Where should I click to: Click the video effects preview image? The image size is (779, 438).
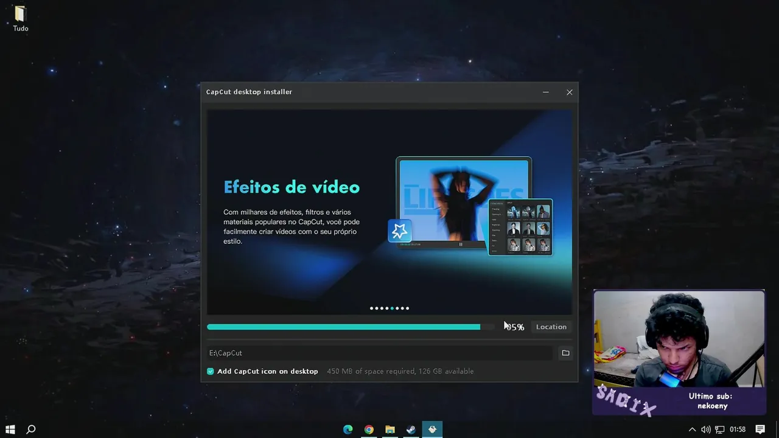[464, 203]
